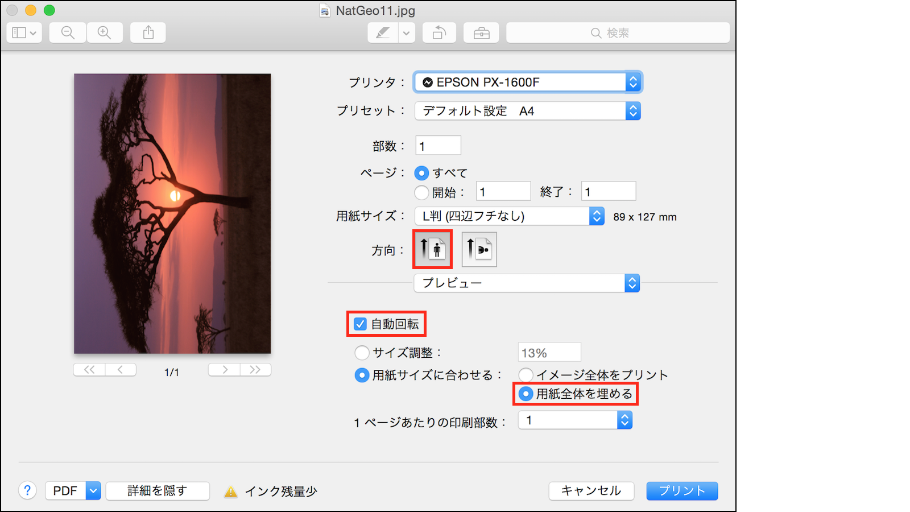The height and width of the screenshot is (512, 910).
Task: Focus the 検索 search field
Action: coord(618,33)
